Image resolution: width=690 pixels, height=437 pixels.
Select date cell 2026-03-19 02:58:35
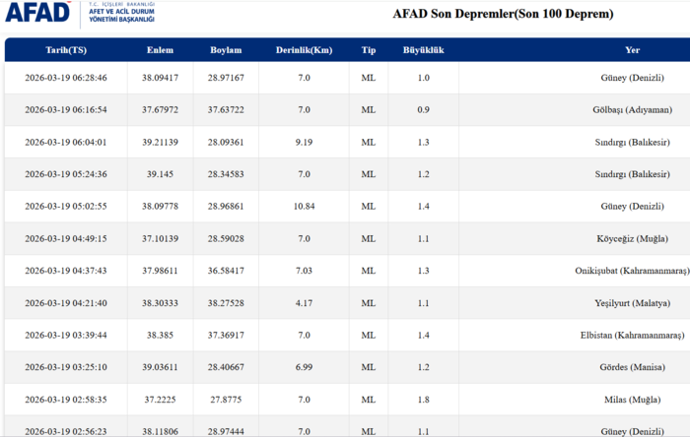pos(66,401)
